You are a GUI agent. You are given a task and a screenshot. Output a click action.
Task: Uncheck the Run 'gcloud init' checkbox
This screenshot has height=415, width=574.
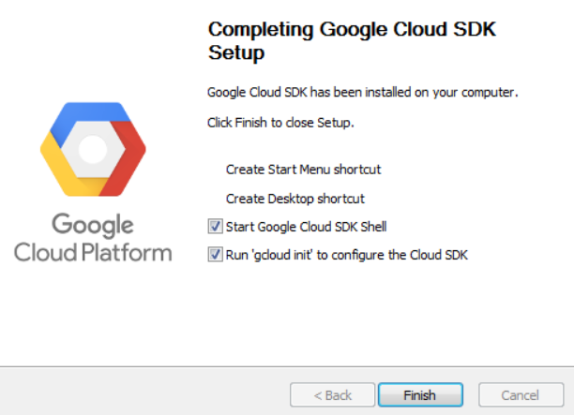(217, 254)
